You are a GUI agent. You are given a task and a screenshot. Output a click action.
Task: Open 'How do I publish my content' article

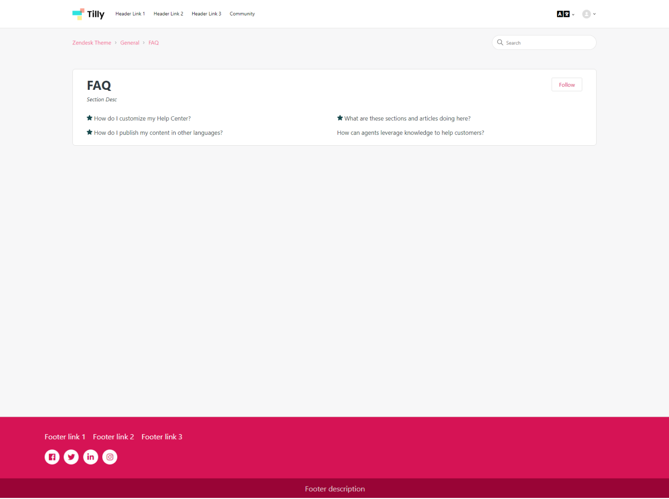pyautogui.click(x=158, y=133)
